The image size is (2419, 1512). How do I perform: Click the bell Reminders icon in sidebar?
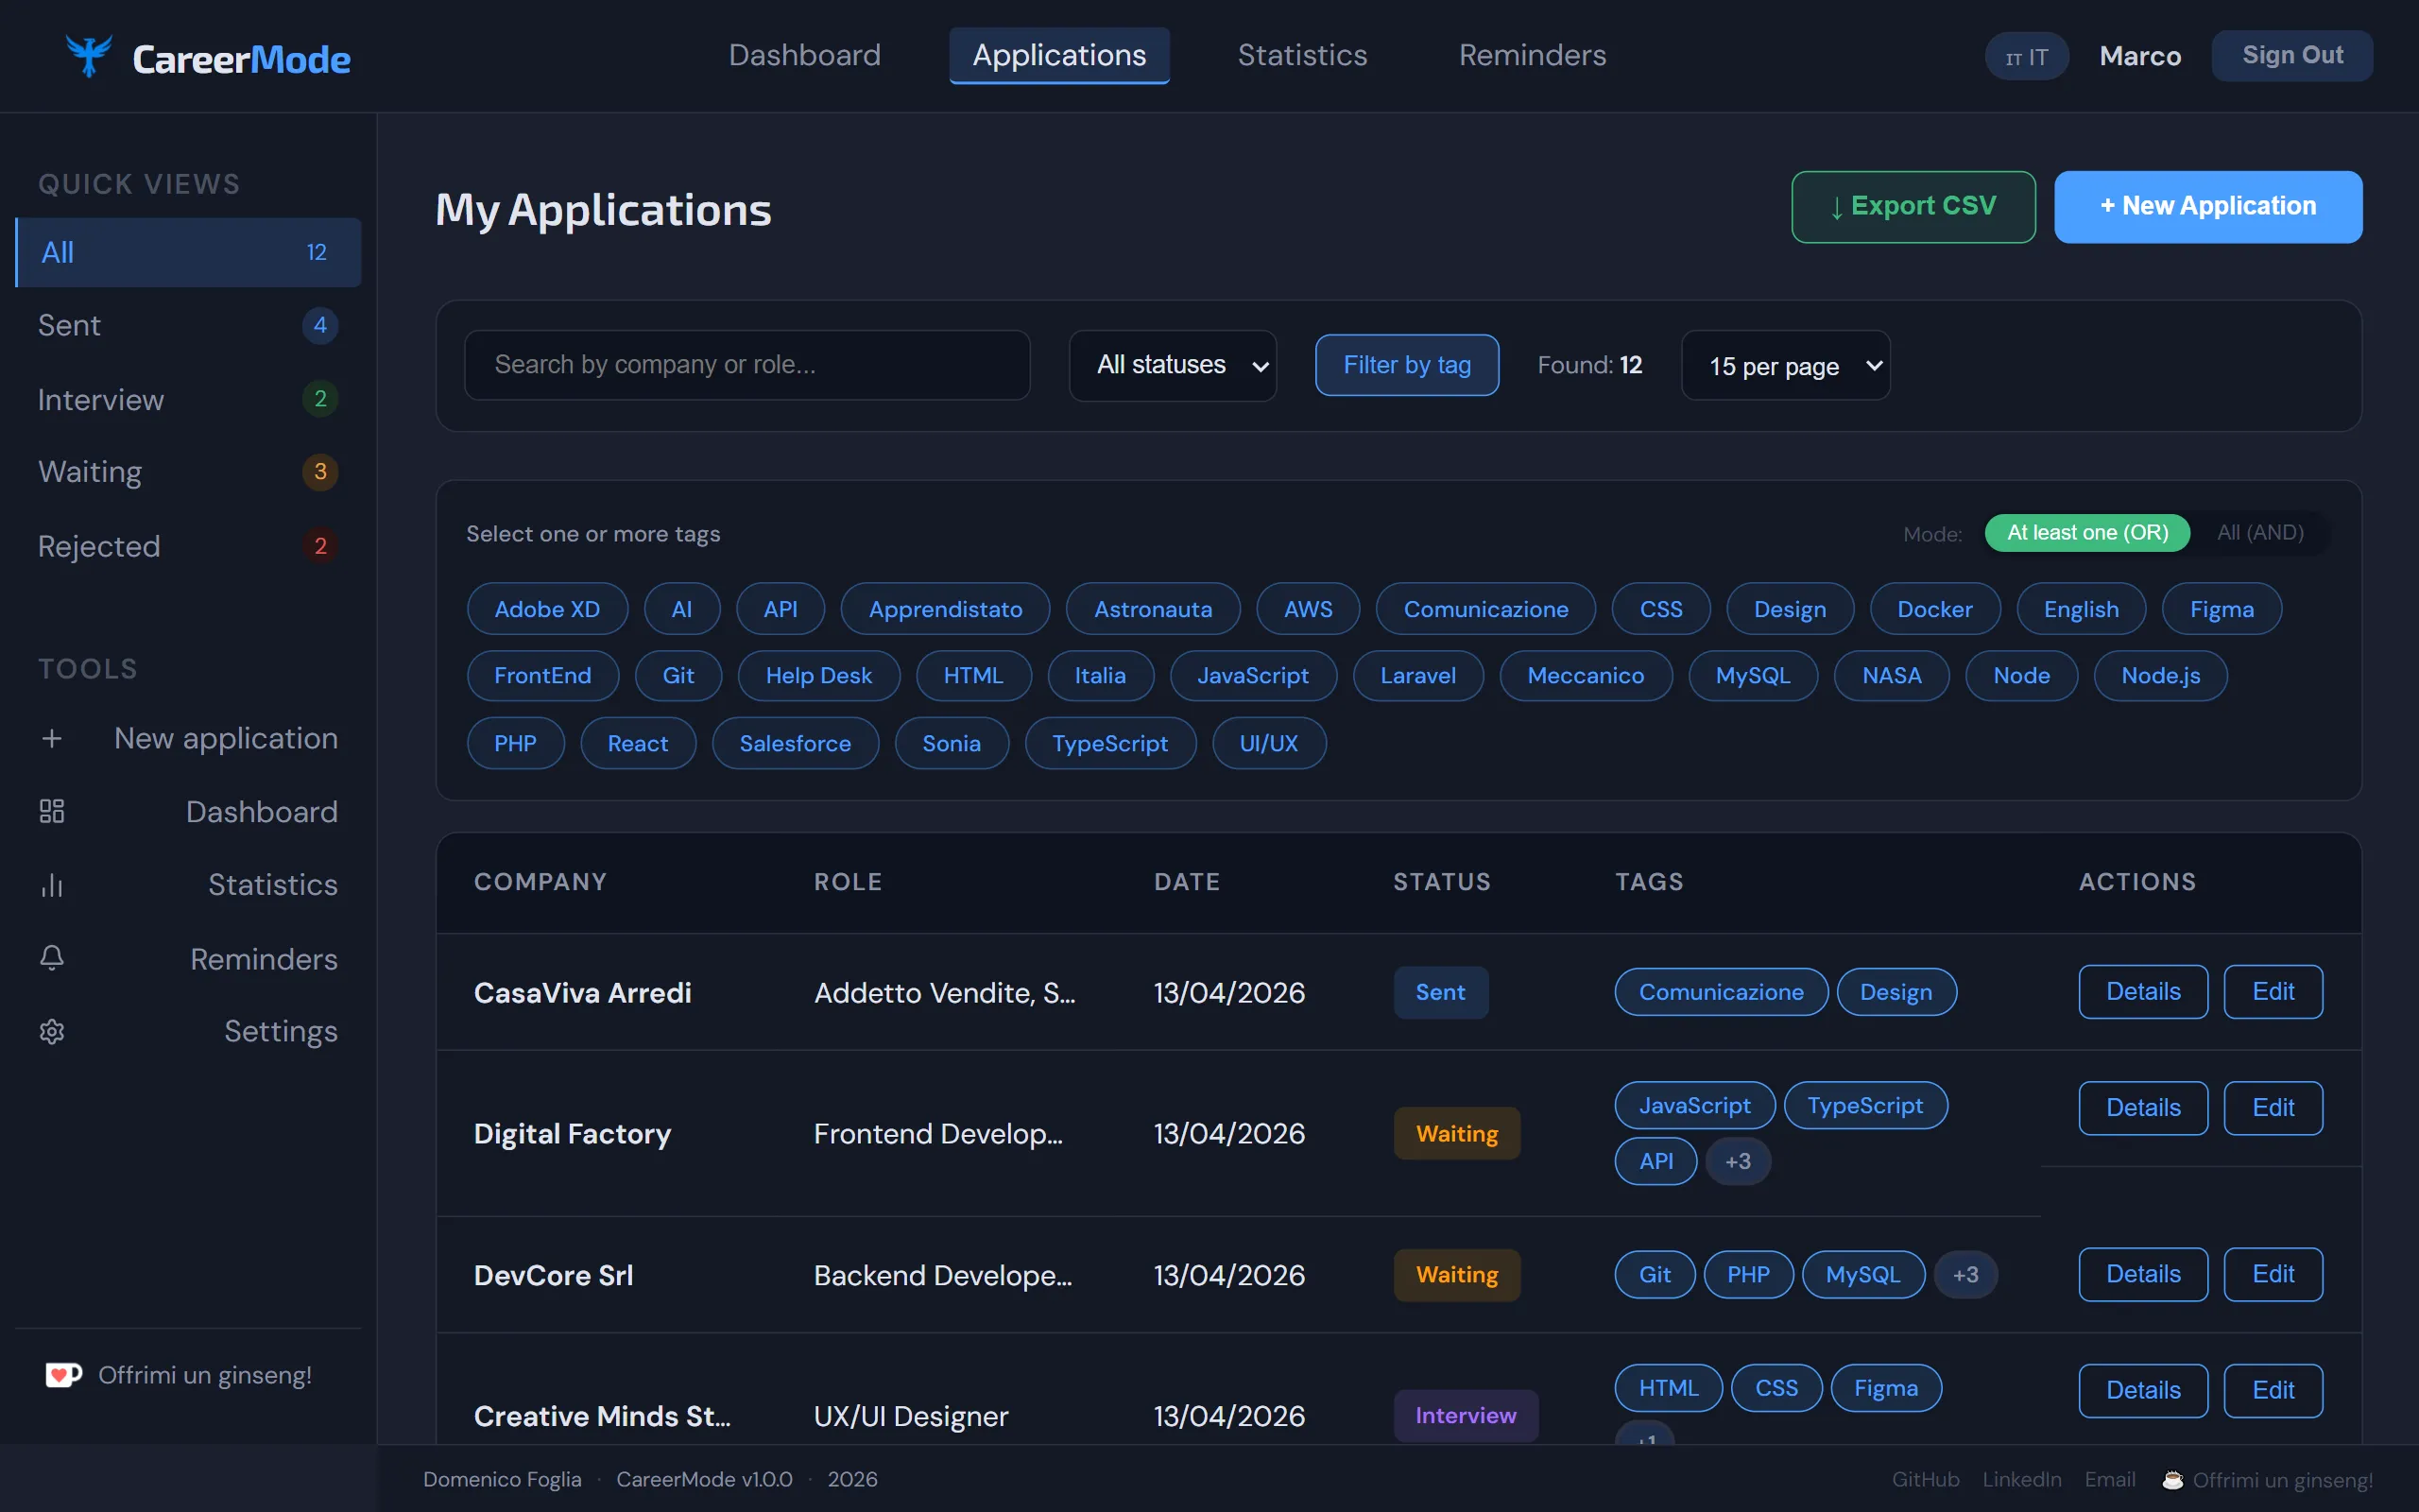point(52,958)
